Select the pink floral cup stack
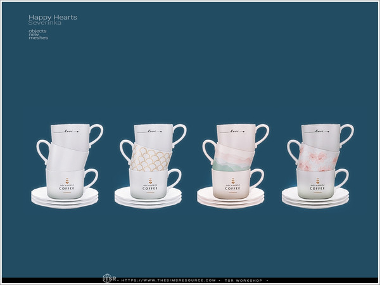 tap(318, 166)
